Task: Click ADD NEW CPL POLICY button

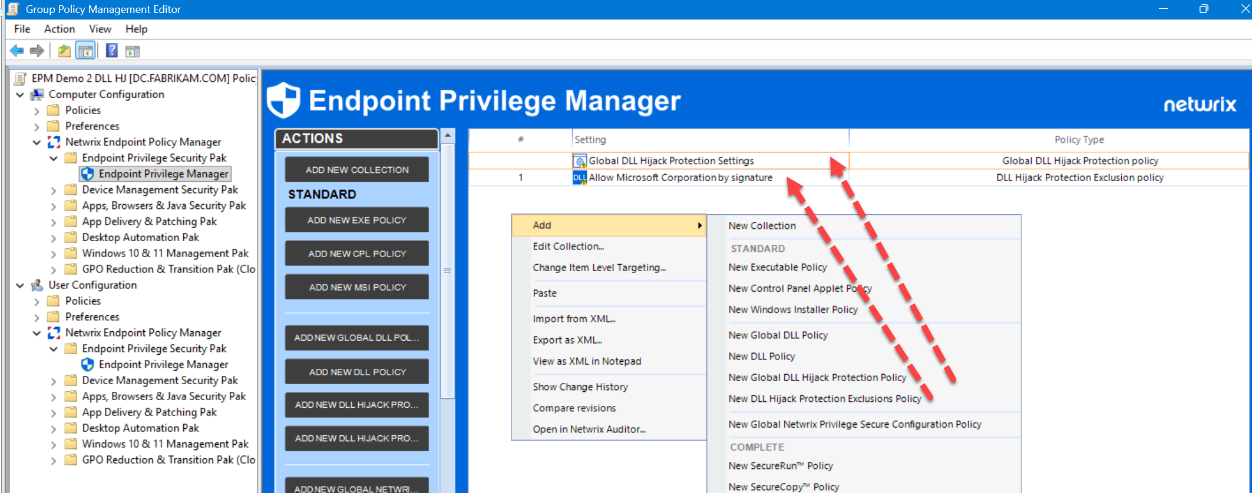Action: coord(357,254)
